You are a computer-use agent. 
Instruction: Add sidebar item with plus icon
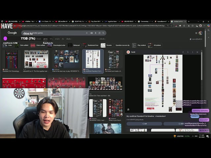point(208,37)
